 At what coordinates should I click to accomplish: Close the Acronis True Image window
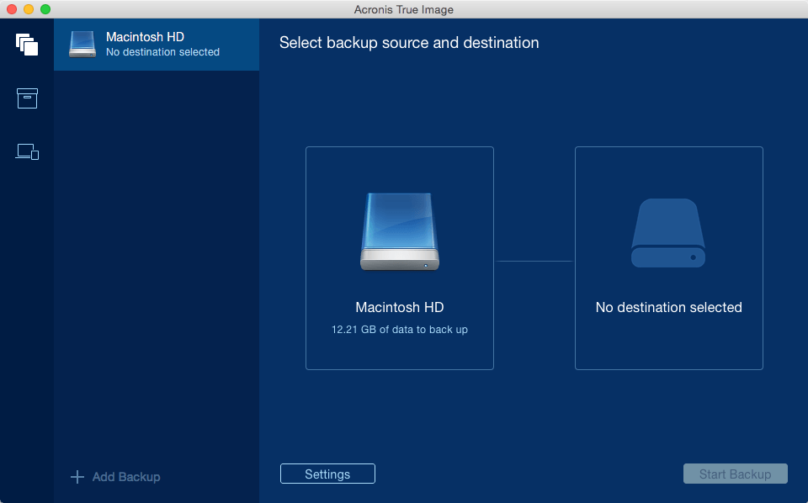tap(12, 9)
